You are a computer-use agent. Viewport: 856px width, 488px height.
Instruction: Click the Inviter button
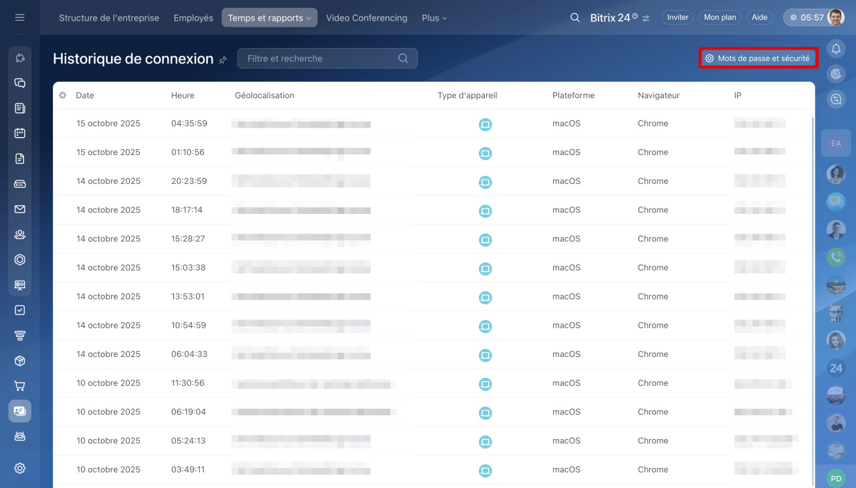click(x=677, y=18)
